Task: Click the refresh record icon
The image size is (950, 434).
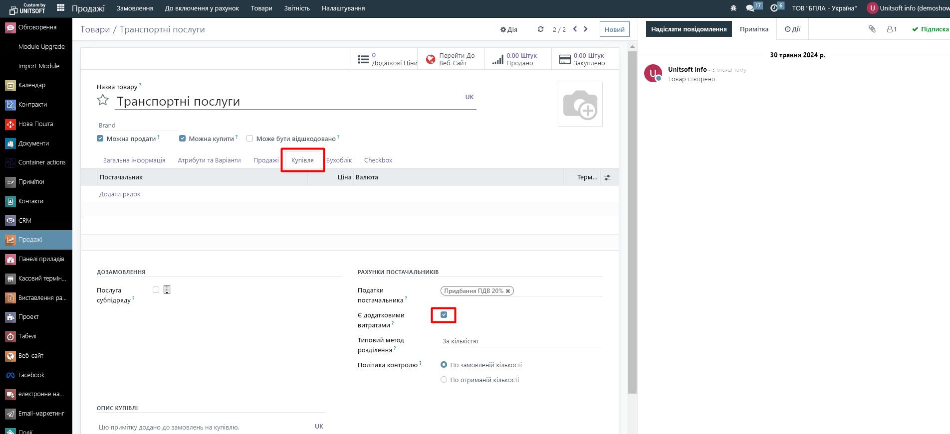Action: [x=540, y=29]
